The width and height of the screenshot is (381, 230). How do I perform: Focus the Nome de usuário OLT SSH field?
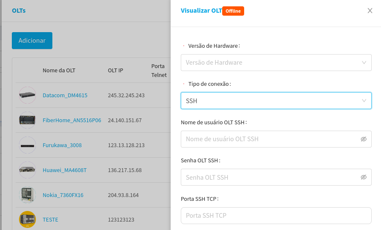(270, 139)
